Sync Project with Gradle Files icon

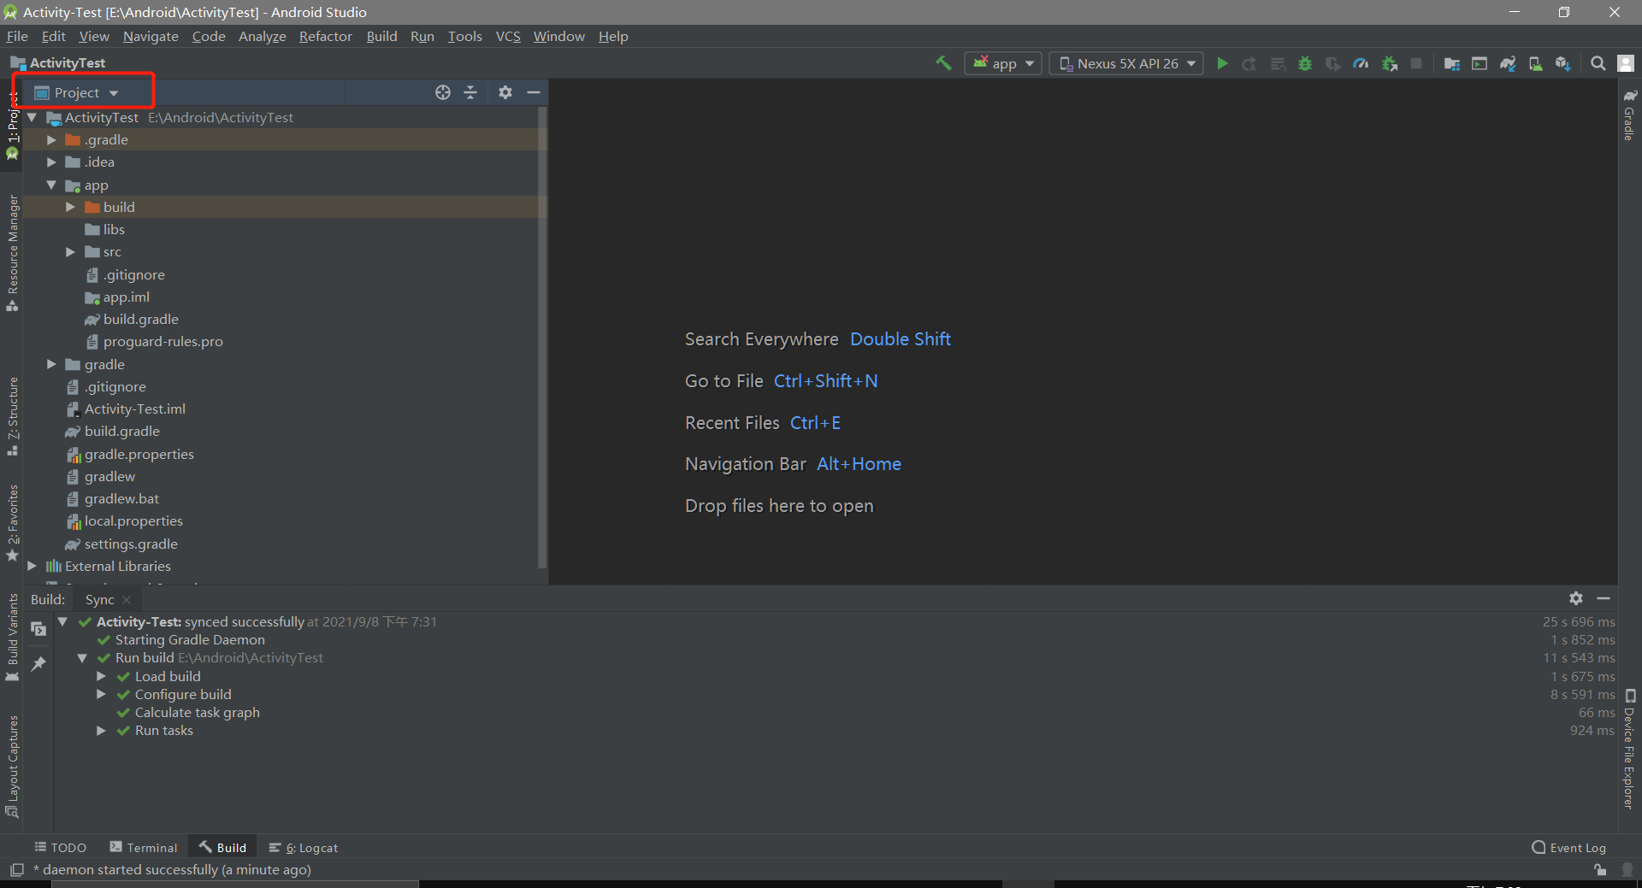(x=1508, y=63)
